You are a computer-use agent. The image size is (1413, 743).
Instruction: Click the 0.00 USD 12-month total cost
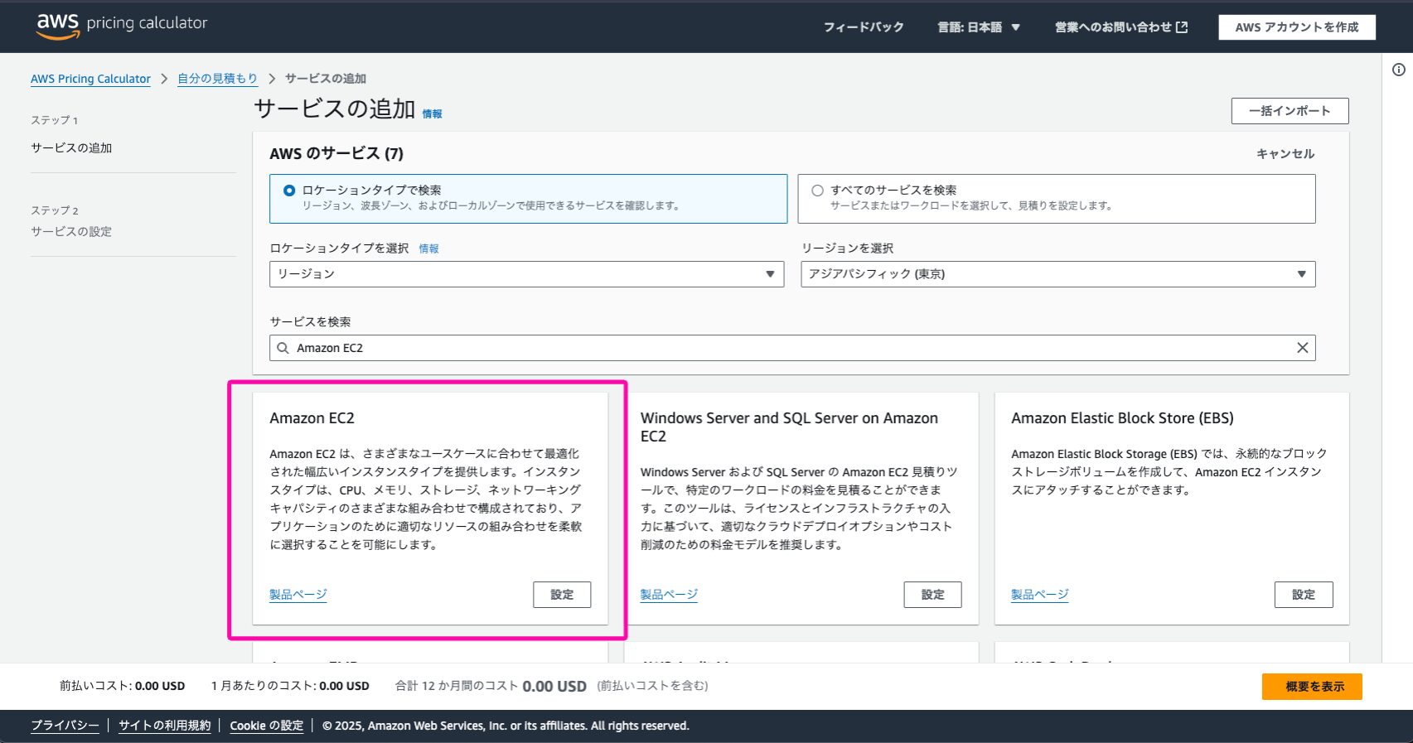[x=554, y=687]
